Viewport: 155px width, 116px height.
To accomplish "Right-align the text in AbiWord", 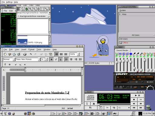I will click(76, 60).
